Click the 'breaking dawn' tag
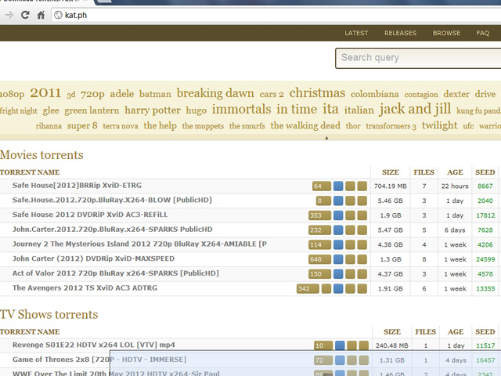Screen dimensions: 501x376 point(215,93)
